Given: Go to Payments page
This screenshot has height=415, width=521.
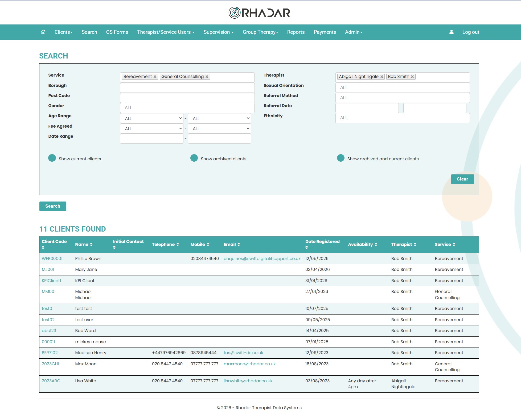Looking at the screenshot, I should pos(325,32).
